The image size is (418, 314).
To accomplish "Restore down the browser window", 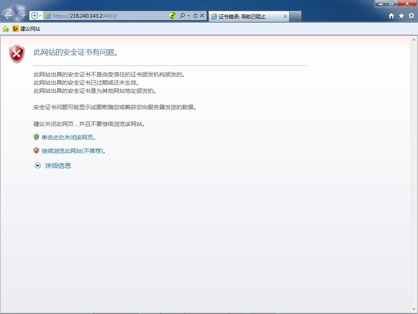I will 391,3.
